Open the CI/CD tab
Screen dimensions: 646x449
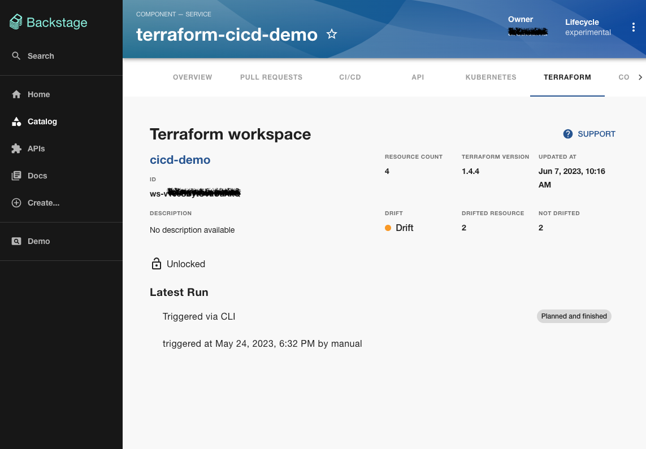(350, 77)
